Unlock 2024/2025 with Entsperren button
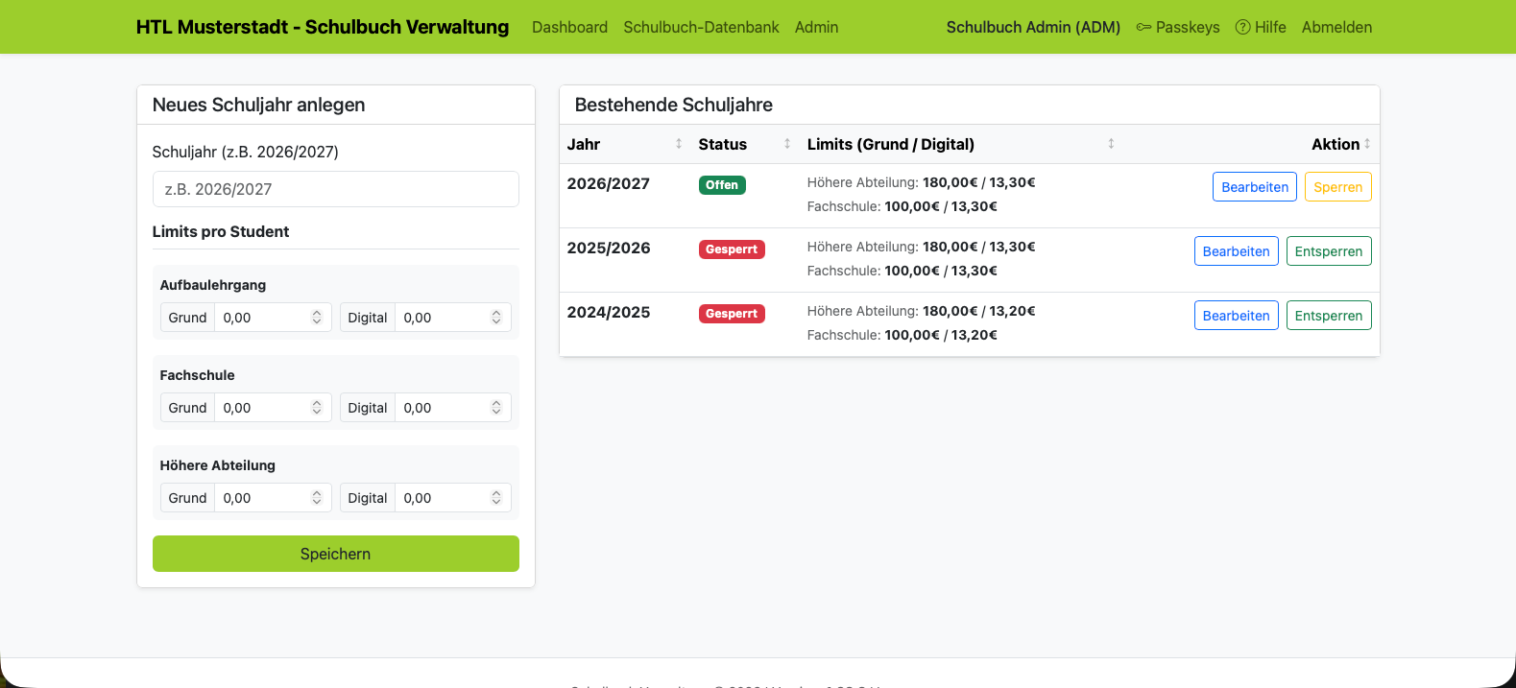 pyautogui.click(x=1328, y=316)
